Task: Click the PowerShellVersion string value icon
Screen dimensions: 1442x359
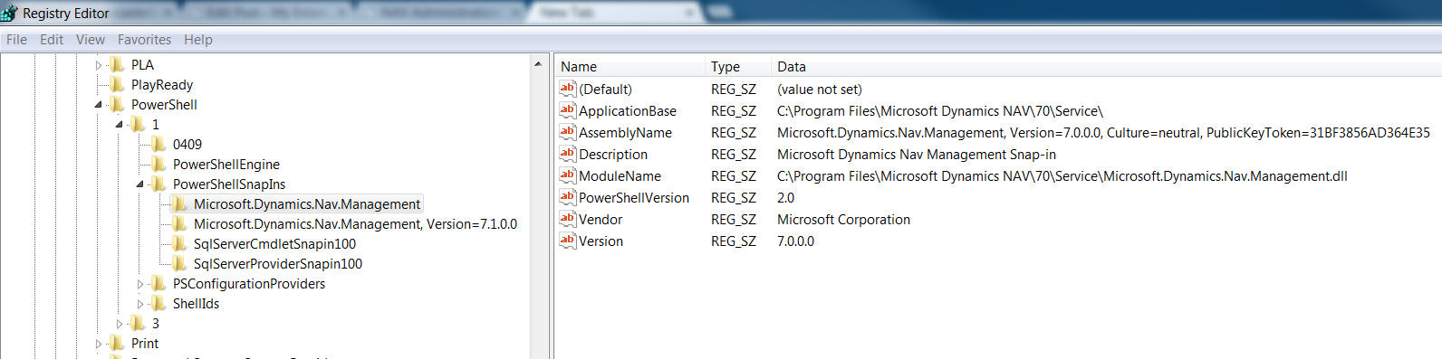Action: [x=568, y=197]
